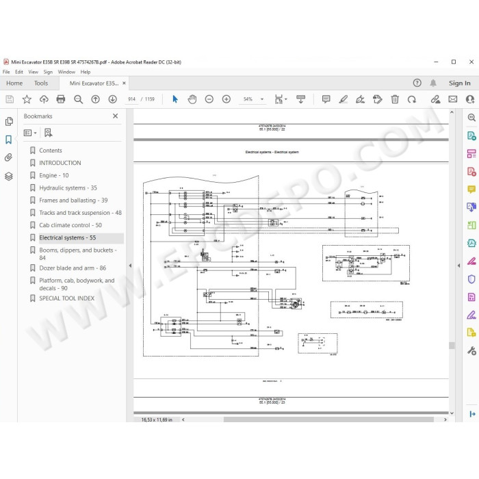Open the Sign document pen tool
The image size is (479, 479).
361,99
